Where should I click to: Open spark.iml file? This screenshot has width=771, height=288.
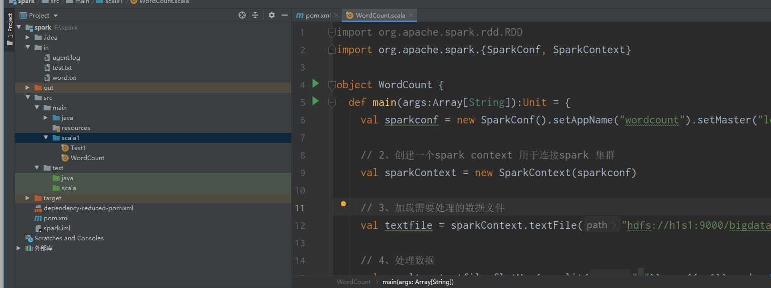pyautogui.click(x=57, y=228)
